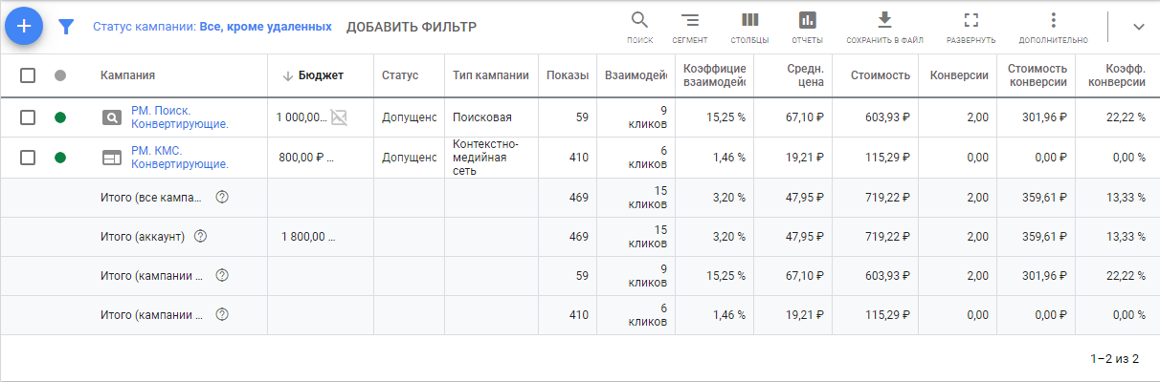Expand the chevron at toolbar's right end
Image resolution: width=1160 pixels, height=382 pixels.
pyautogui.click(x=1138, y=27)
